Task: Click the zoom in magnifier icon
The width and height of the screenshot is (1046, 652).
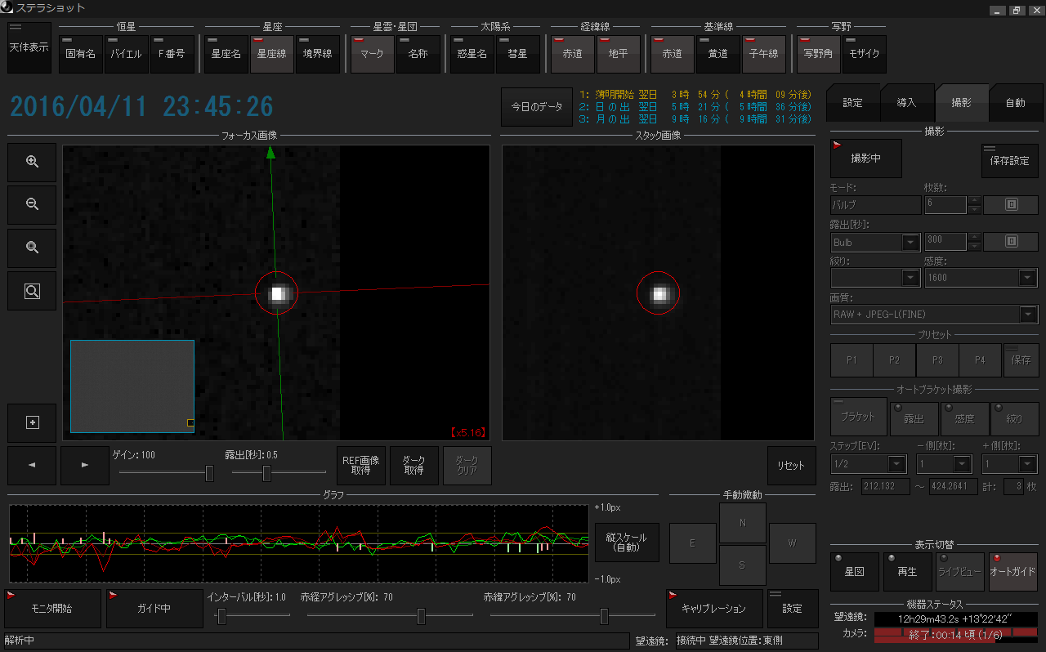Action: click(32, 162)
